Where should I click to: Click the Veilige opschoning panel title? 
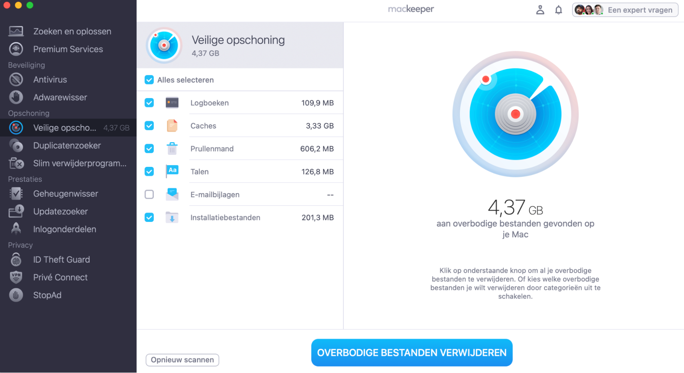click(238, 40)
